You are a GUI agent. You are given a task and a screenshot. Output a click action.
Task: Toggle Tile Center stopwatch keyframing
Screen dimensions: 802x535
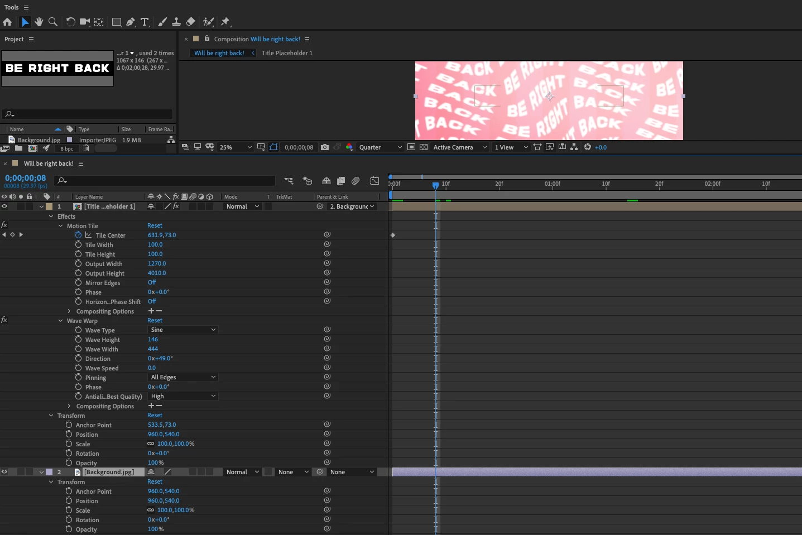78,235
